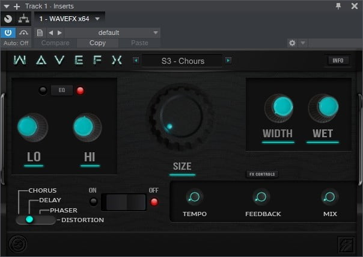Click the S3 - Chours preset display
The width and height of the screenshot is (363, 257).
pos(183,61)
